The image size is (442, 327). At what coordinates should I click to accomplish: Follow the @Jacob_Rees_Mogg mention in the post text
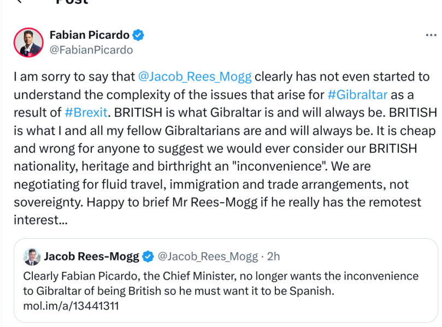pos(195,77)
